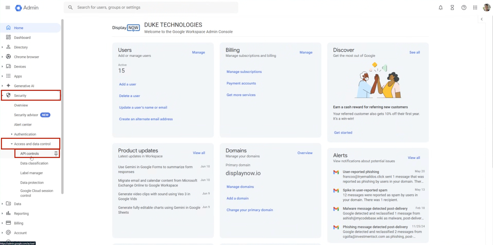Open Security Overview menu item
The image size is (493, 245).
tap(21, 105)
